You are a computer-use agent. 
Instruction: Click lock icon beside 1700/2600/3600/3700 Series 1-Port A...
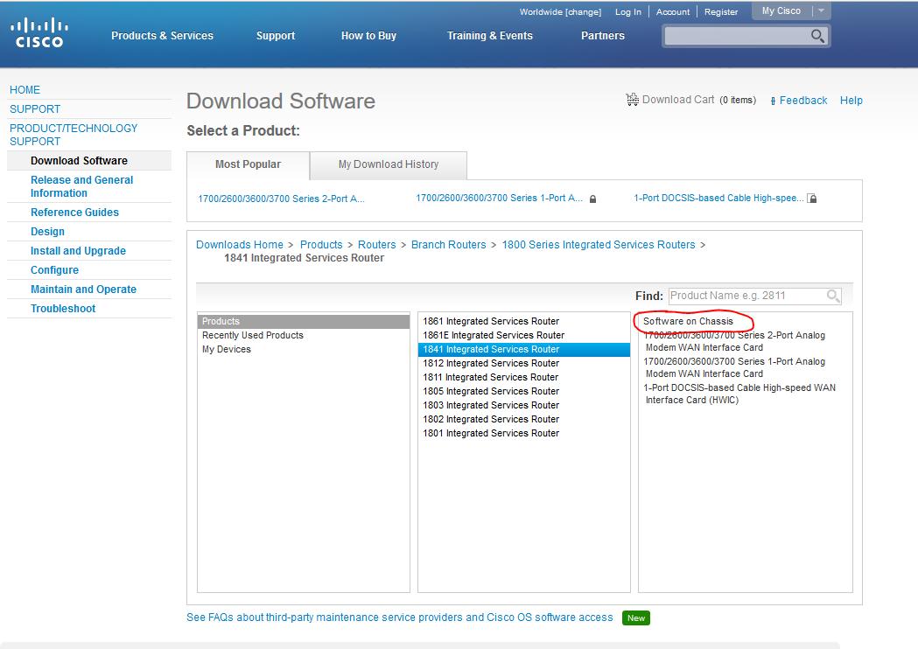[592, 199]
